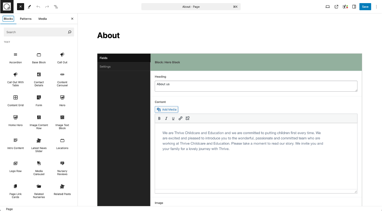
Task: Click the About page title
Action: click(x=108, y=35)
